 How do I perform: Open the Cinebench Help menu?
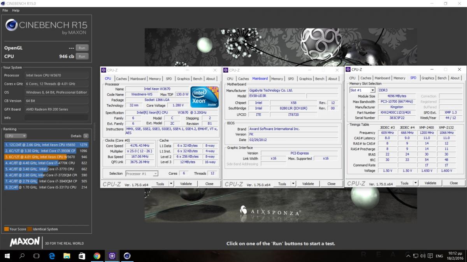pyautogui.click(x=16, y=10)
